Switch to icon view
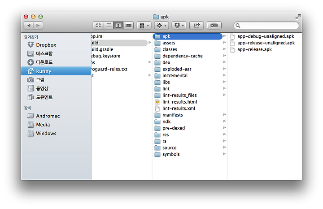Image resolution: width=323 pixels, height=209 pixels. tap(98, 26)
